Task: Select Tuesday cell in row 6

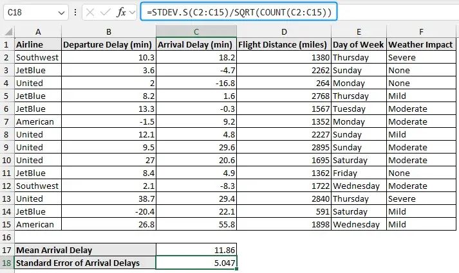Action: 359,109
